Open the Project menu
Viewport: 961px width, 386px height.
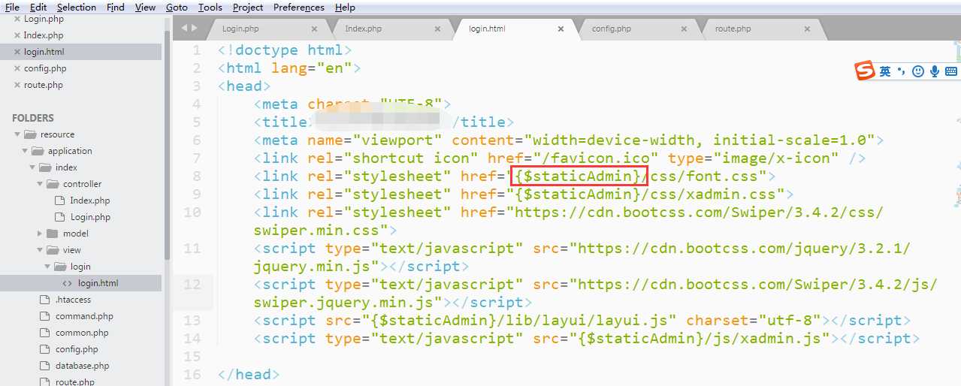click(x=248, y=7)
